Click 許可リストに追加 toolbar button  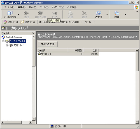(x=47, y=22)
